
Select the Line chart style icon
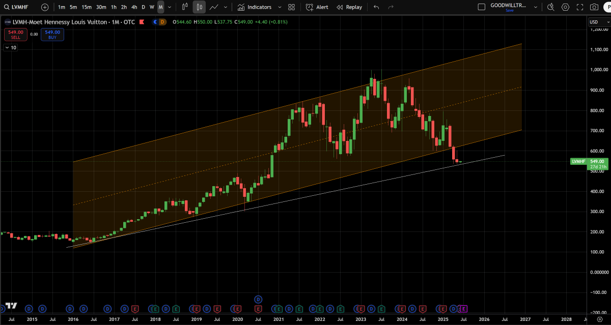(x=214, y=7)
